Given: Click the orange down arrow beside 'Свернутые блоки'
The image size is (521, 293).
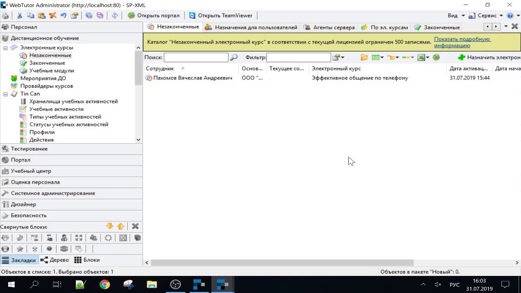Looking at the screenshot, I should tap(109, 226).
